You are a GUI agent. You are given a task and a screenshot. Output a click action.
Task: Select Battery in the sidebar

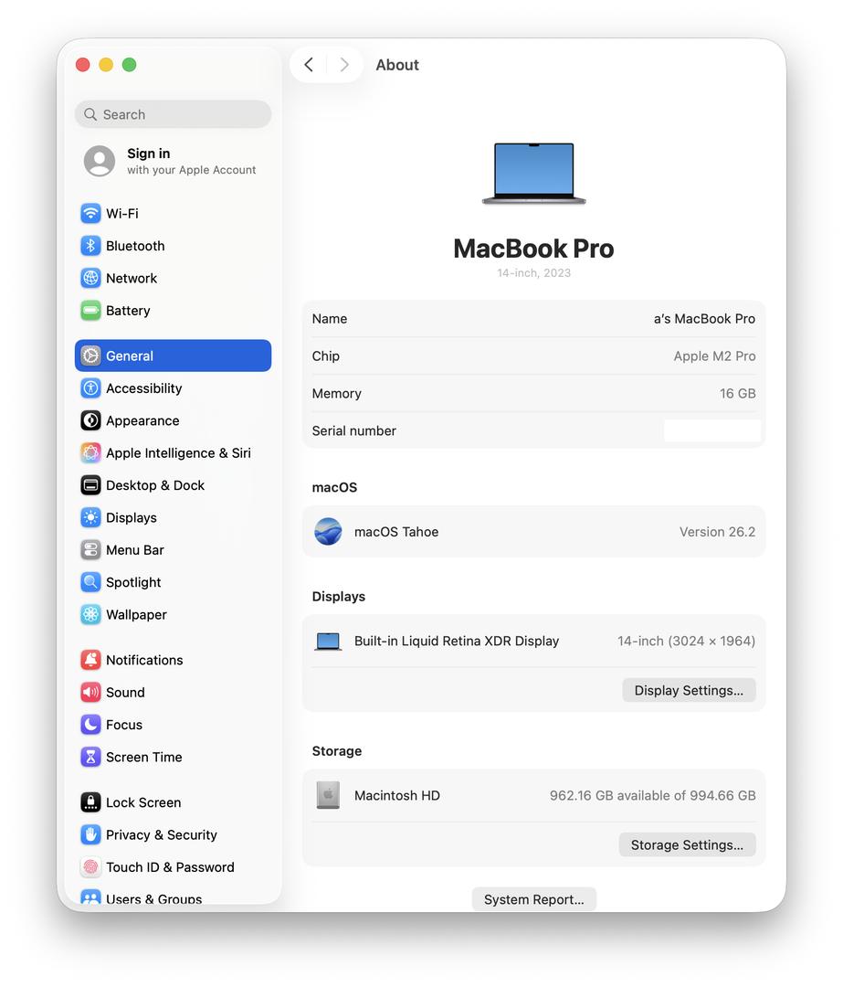click(173, 311)
